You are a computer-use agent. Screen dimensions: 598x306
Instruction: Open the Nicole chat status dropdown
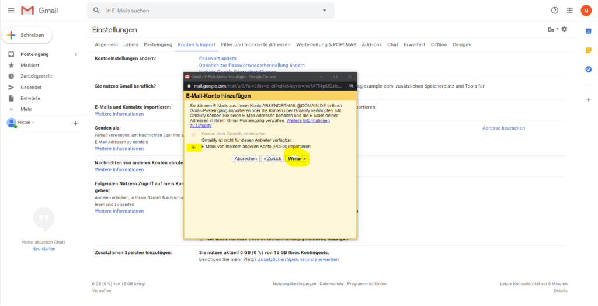[x=26, y=123]
